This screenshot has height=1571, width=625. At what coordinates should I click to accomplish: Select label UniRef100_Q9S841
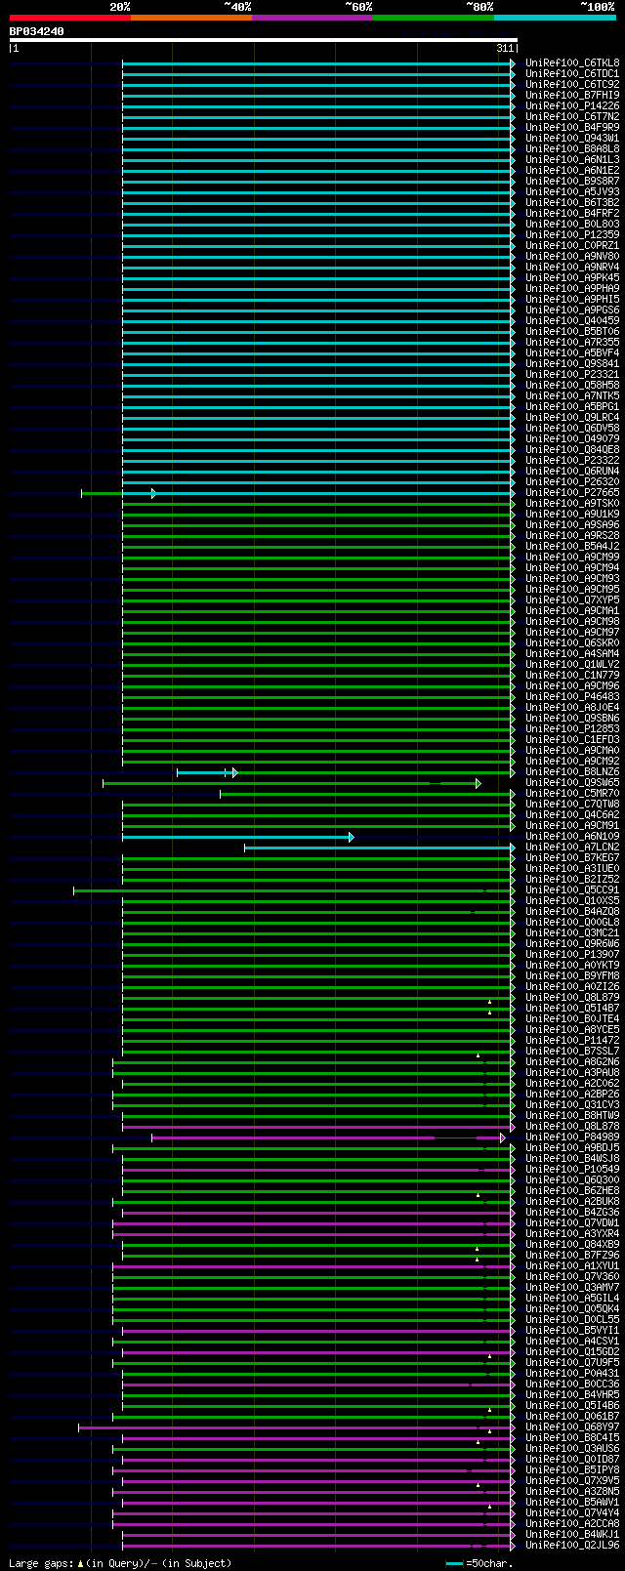(x=572, y=363)
